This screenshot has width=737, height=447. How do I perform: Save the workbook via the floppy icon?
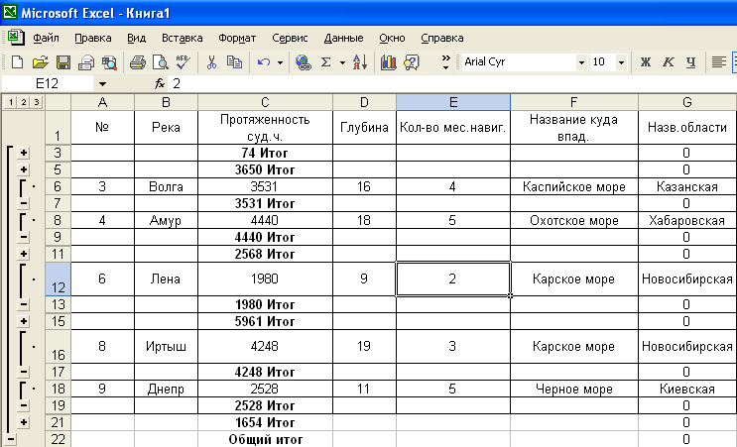pyautogui.click(x=62, y=62)
